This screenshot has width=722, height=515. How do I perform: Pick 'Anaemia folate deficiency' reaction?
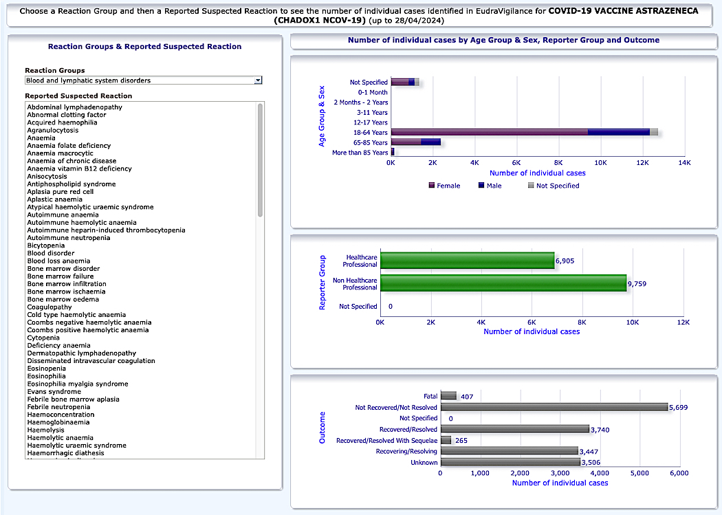click(x=69, y=146)
